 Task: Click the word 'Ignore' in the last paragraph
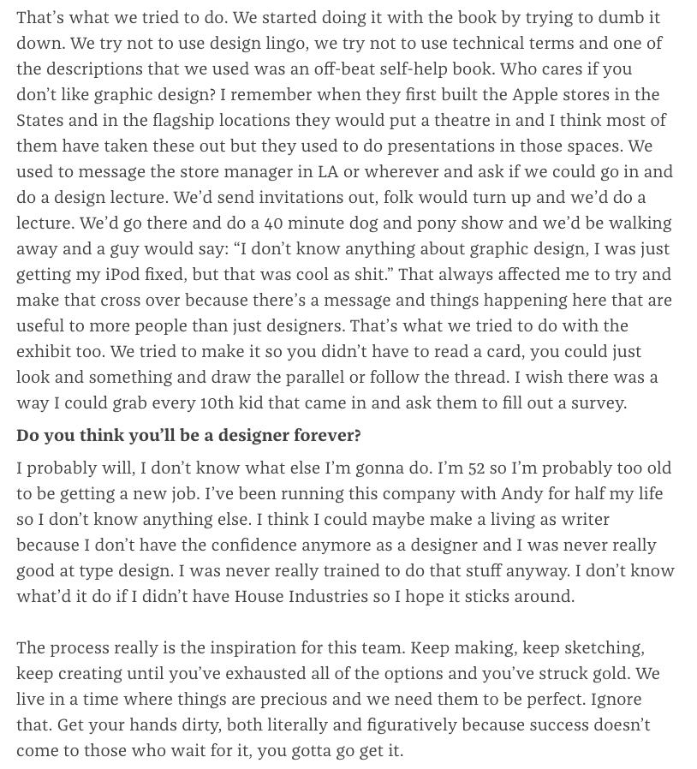[x=616, y=699]
